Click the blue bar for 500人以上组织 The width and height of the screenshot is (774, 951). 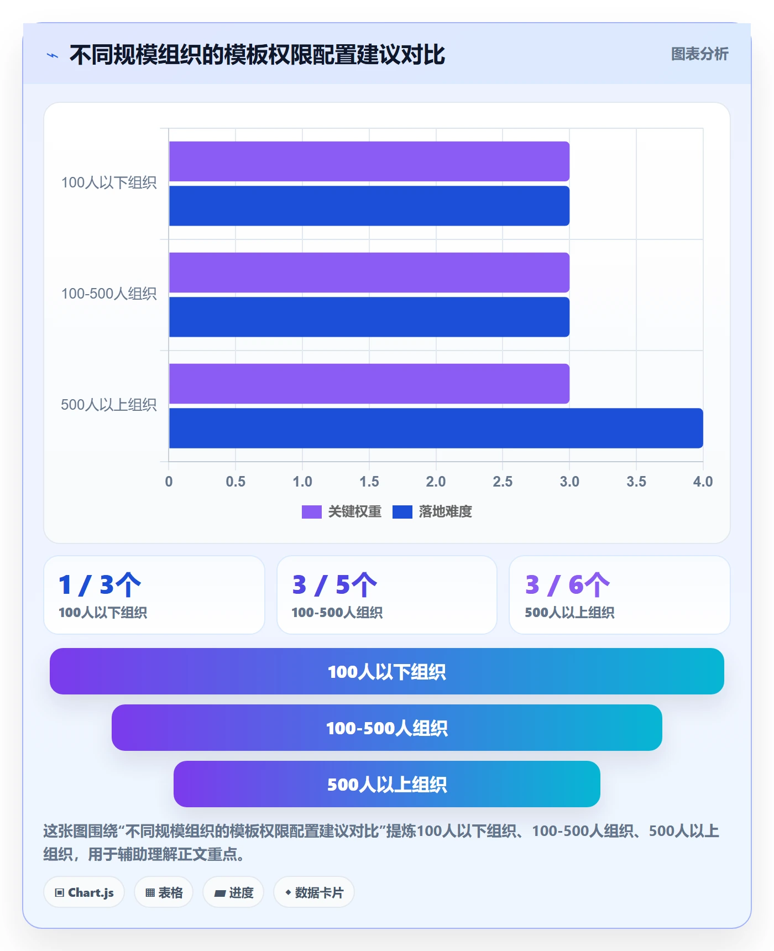pyautogui.click(x=436, y=428)
